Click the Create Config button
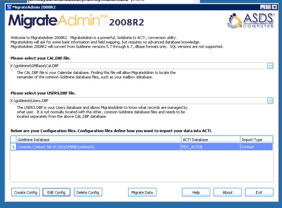Viewport: 282px width, 208px height. [x=26, y=192]
